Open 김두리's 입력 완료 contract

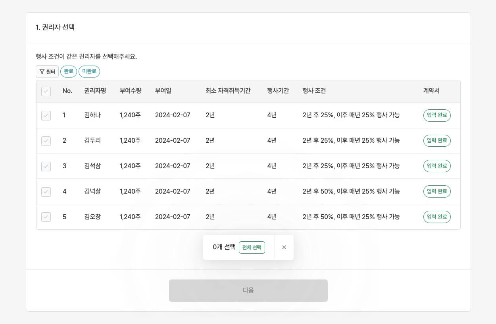(437, 140)
